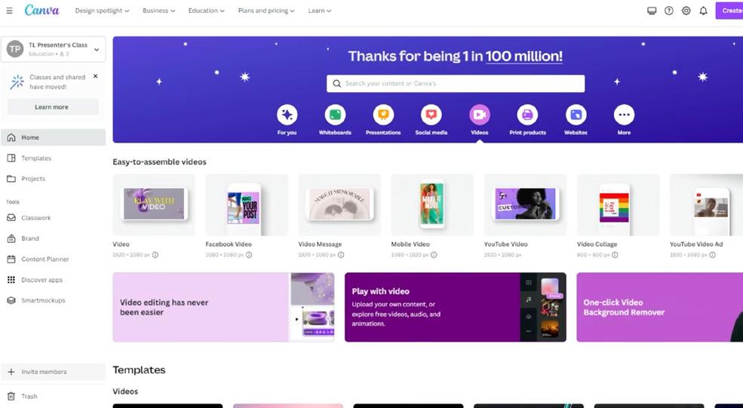This screenshot has height=408, width=743.
Task: Expand the Education menu
Action: click(206, 11)
